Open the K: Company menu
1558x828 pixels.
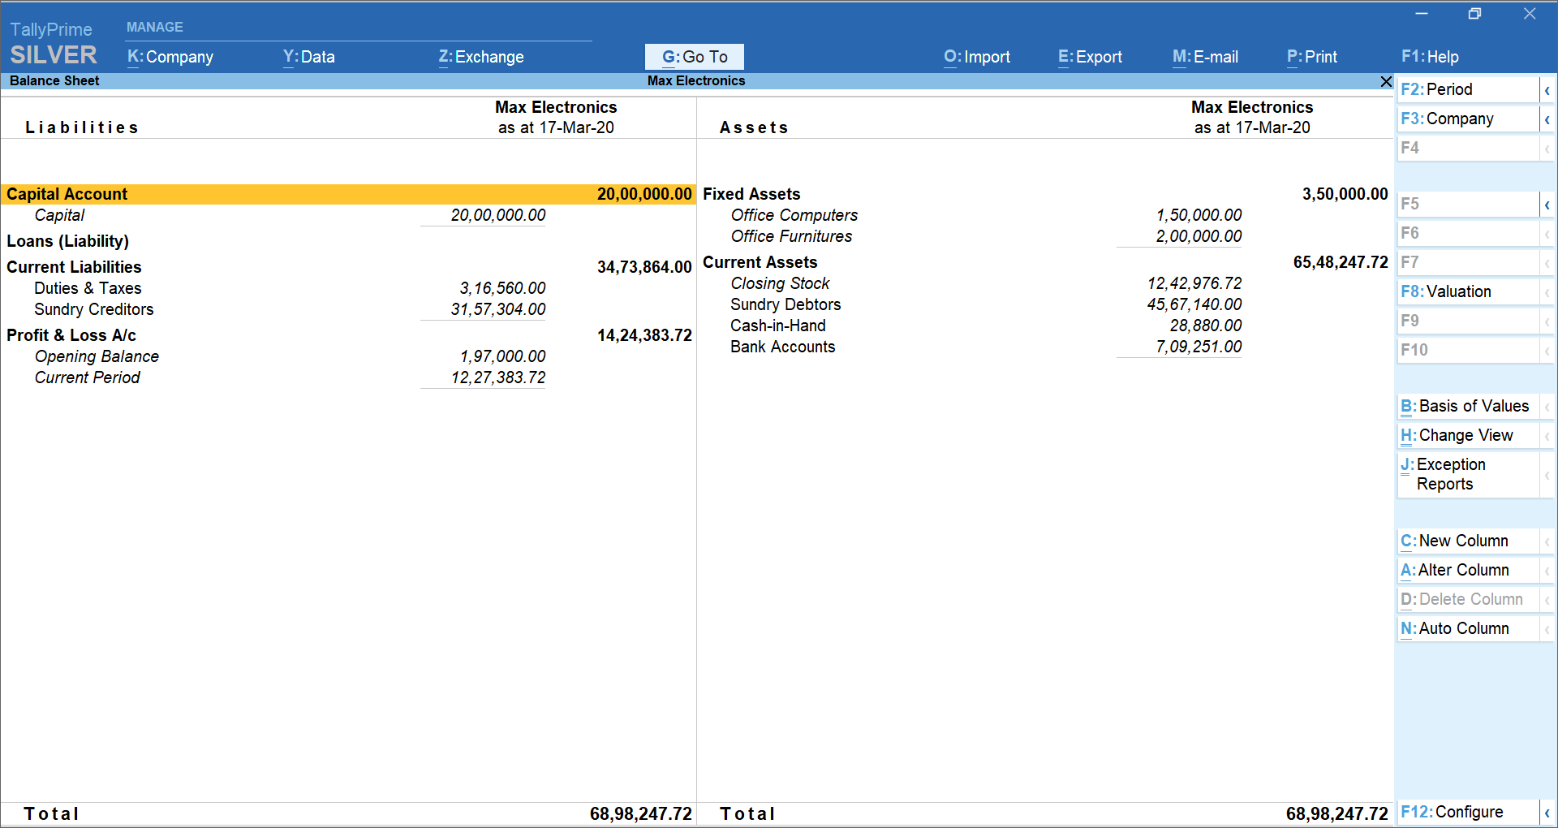coord(170,57)
